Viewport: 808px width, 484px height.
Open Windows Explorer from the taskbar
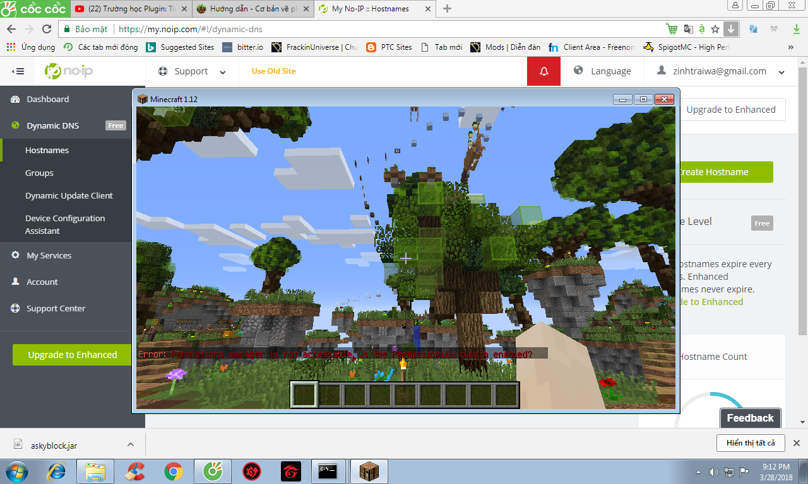[95, 471]
